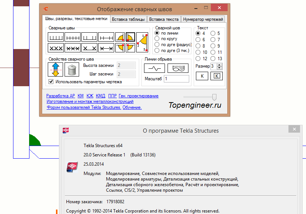
Task: Flip weld side with blue-yellow arrows icon
Action: click(x=56, y=69)
